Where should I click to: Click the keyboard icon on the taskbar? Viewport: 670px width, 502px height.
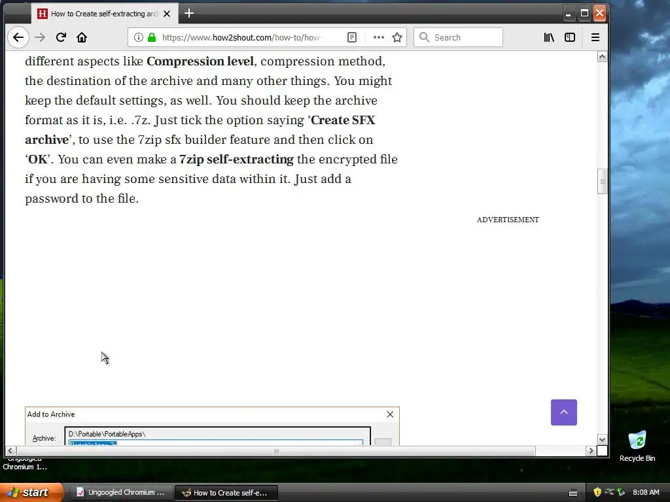tap(573, 493)
